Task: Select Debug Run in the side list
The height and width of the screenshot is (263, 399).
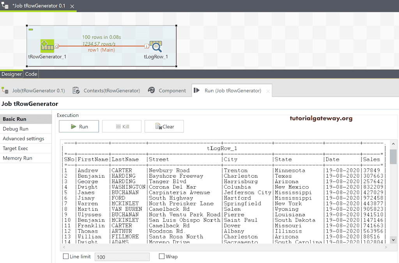Action: point(26,129)
